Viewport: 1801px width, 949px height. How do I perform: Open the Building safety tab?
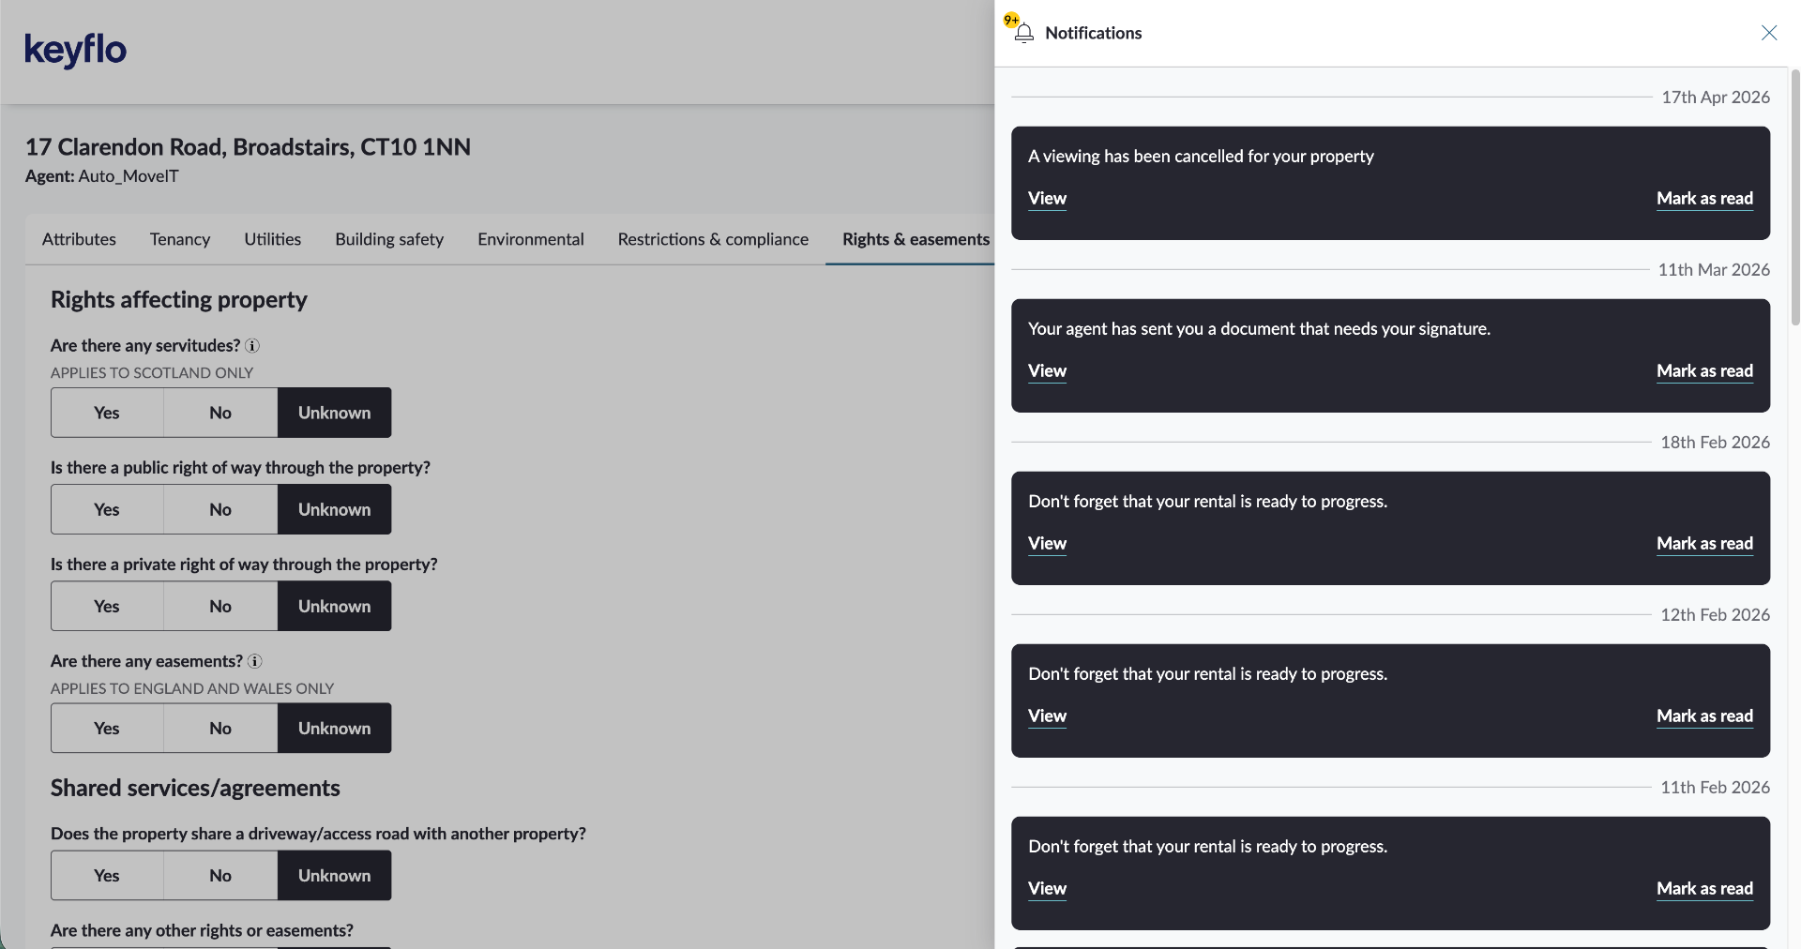(389, 239)
